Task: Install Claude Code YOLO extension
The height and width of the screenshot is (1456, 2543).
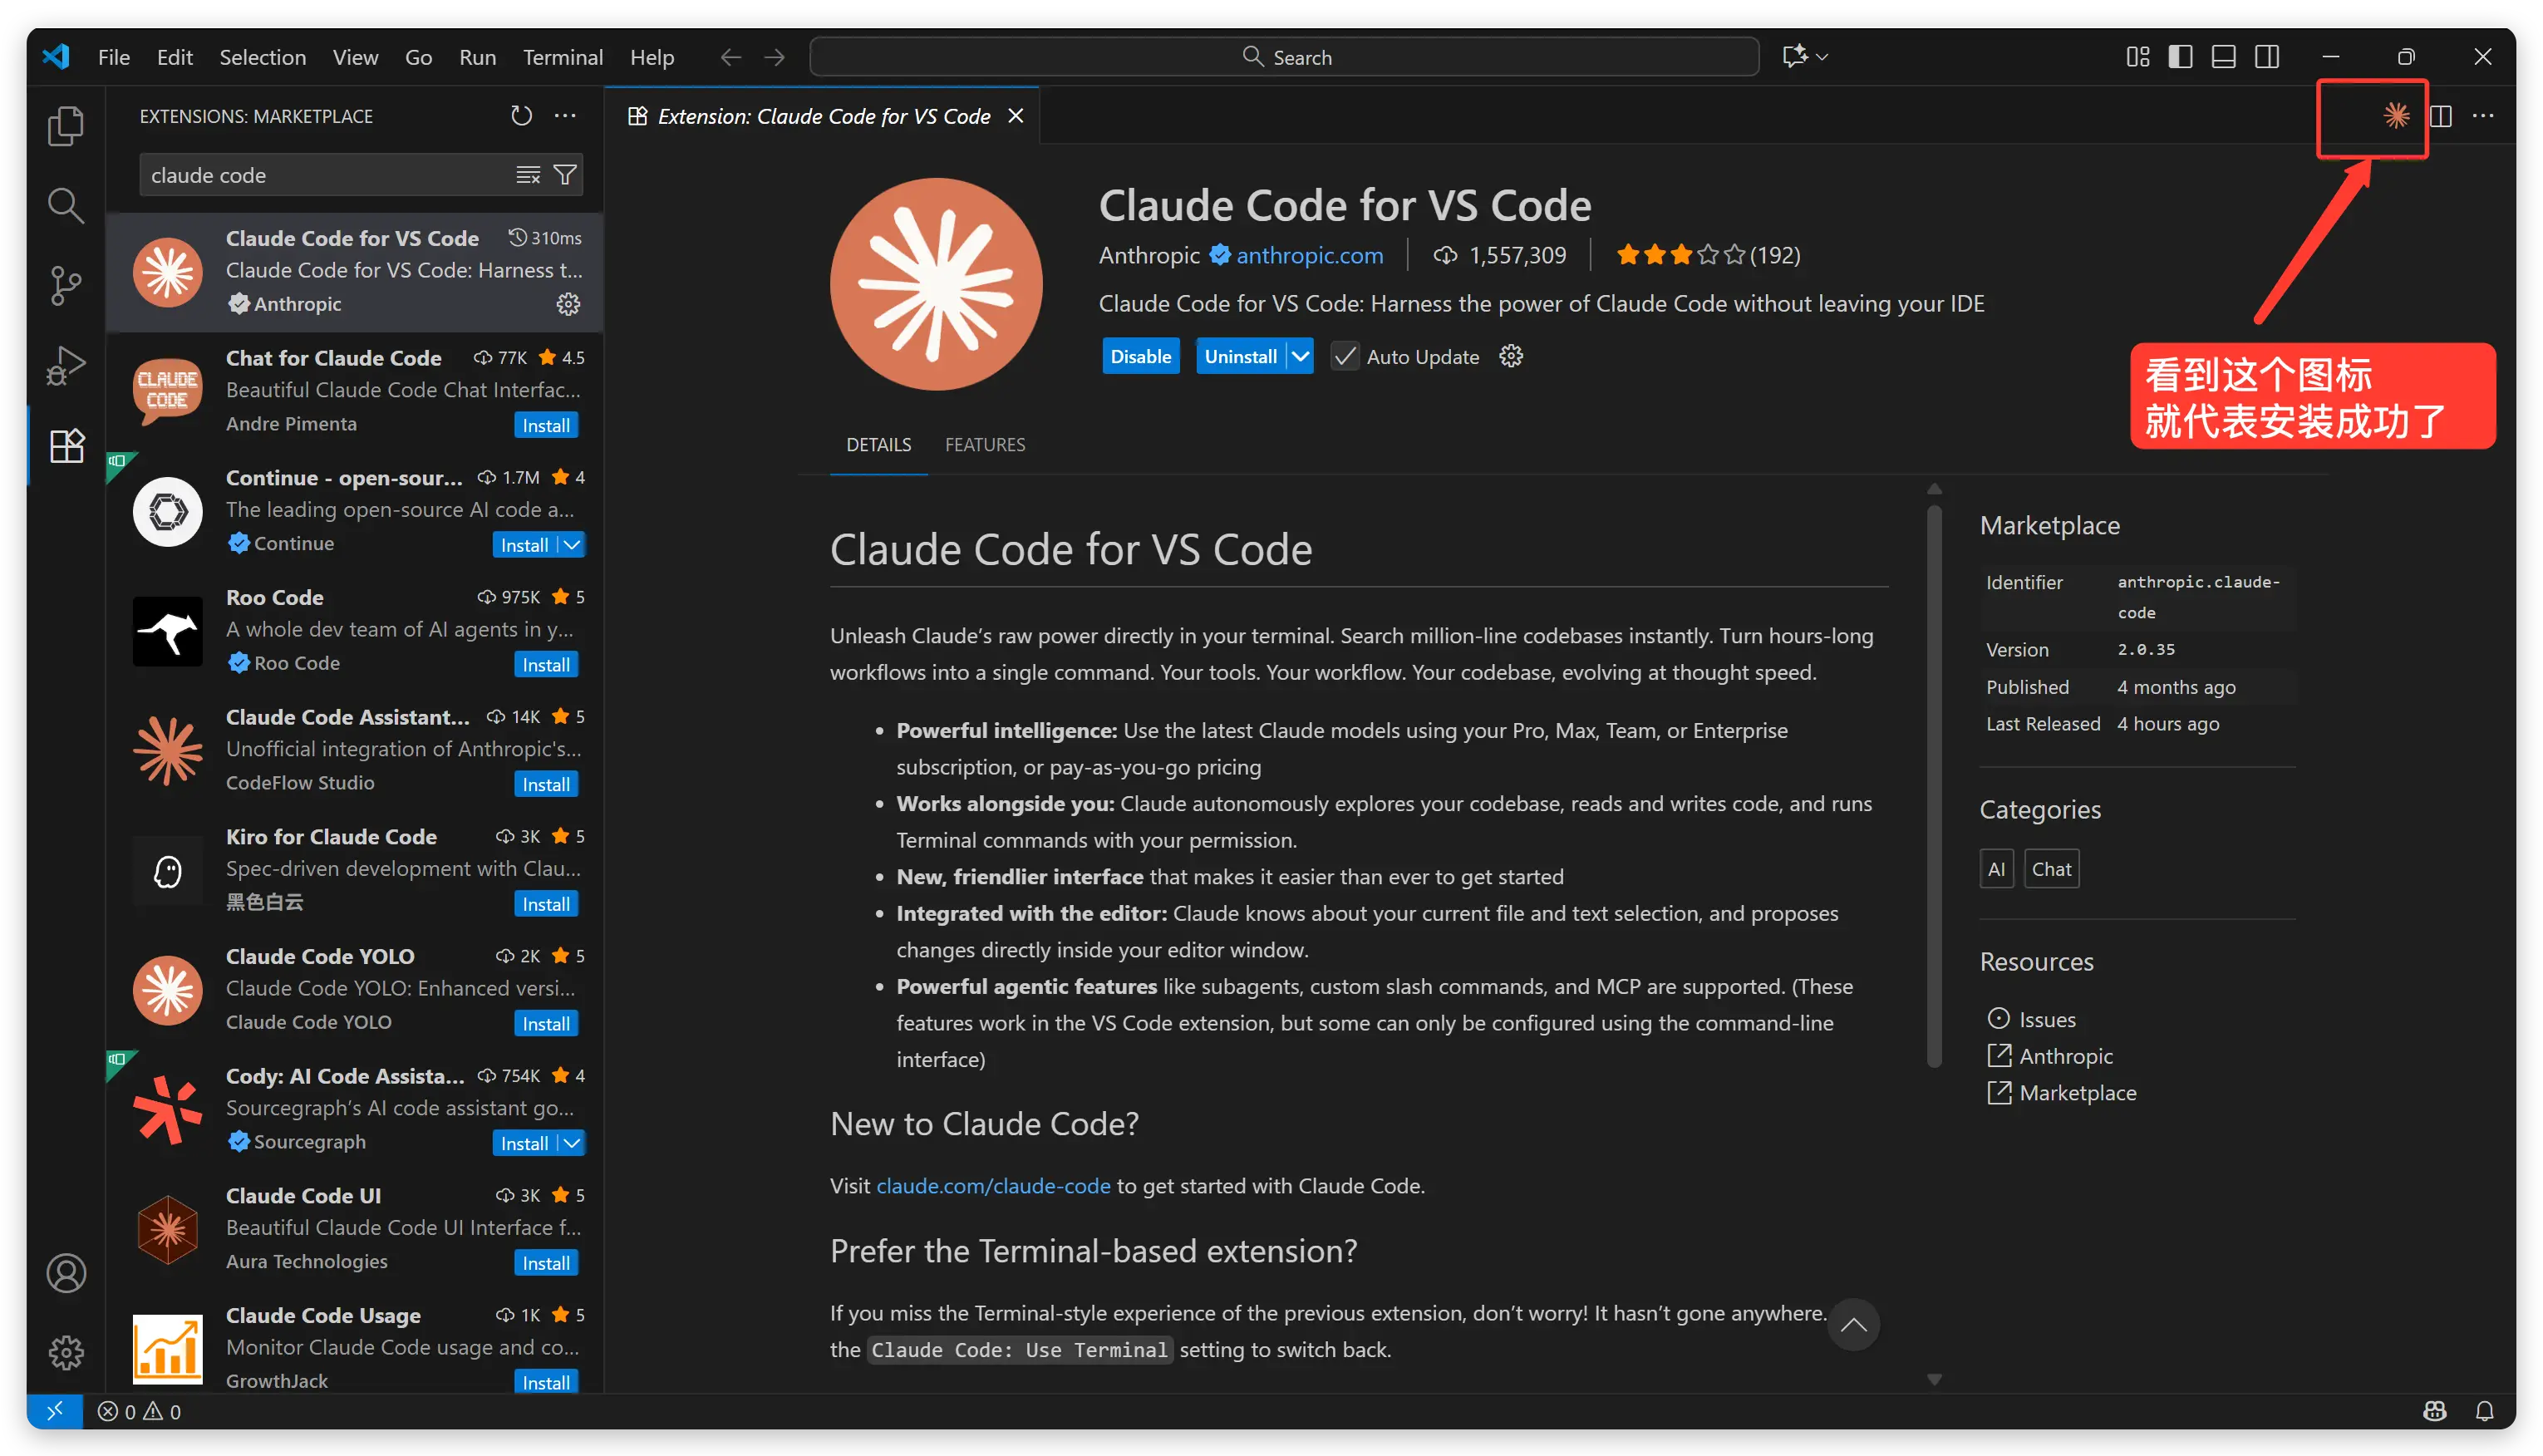Action: pos(546,1024)
